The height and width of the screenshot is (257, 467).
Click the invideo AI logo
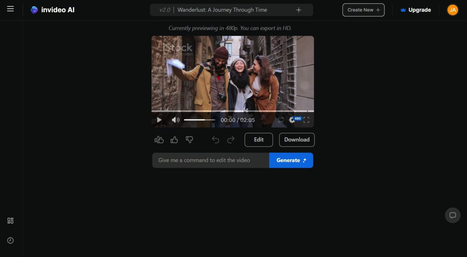52,10
